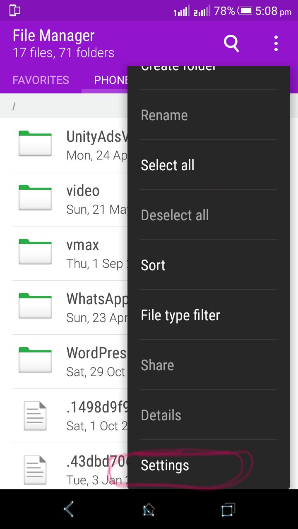298x529 pixels.
Task: Choose Select all from the menu
Action: pyautogui.click(x=168, y=165)
